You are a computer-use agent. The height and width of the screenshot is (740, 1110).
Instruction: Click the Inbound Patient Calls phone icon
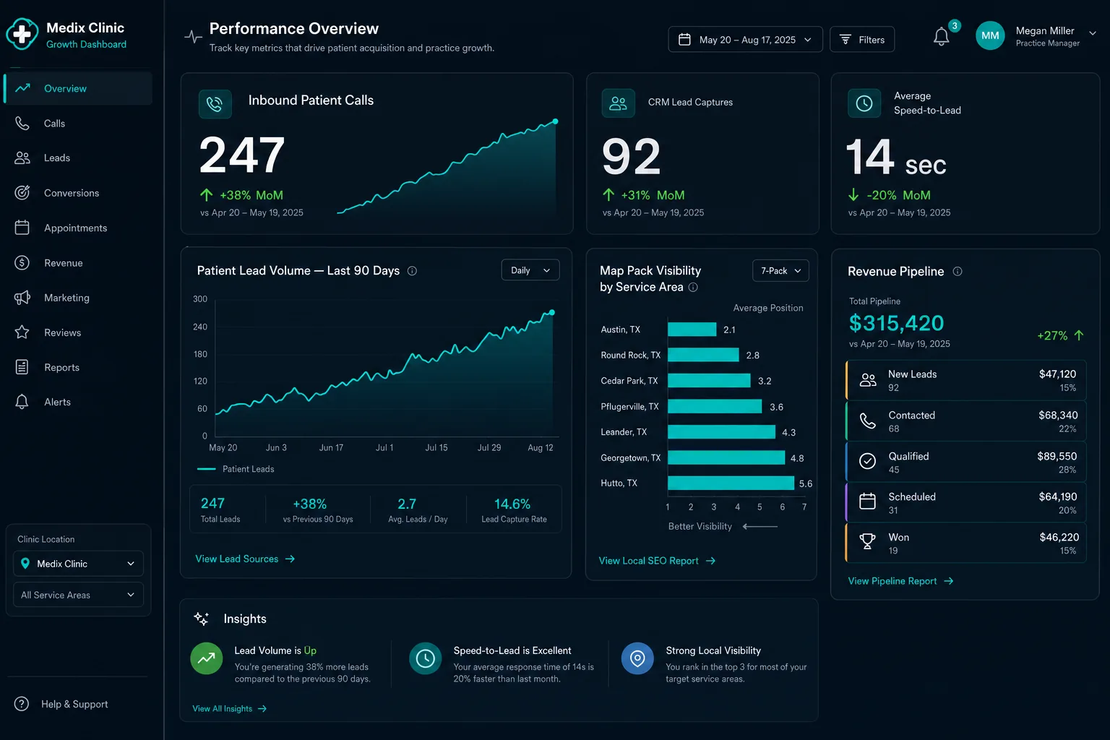point(215,104)
